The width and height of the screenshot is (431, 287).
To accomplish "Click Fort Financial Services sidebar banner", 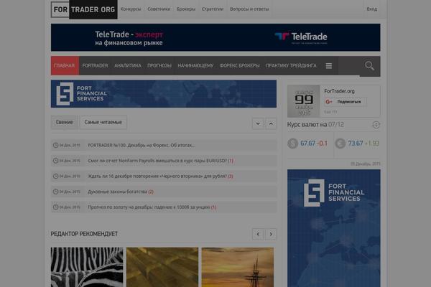I will tap(334, 228).
